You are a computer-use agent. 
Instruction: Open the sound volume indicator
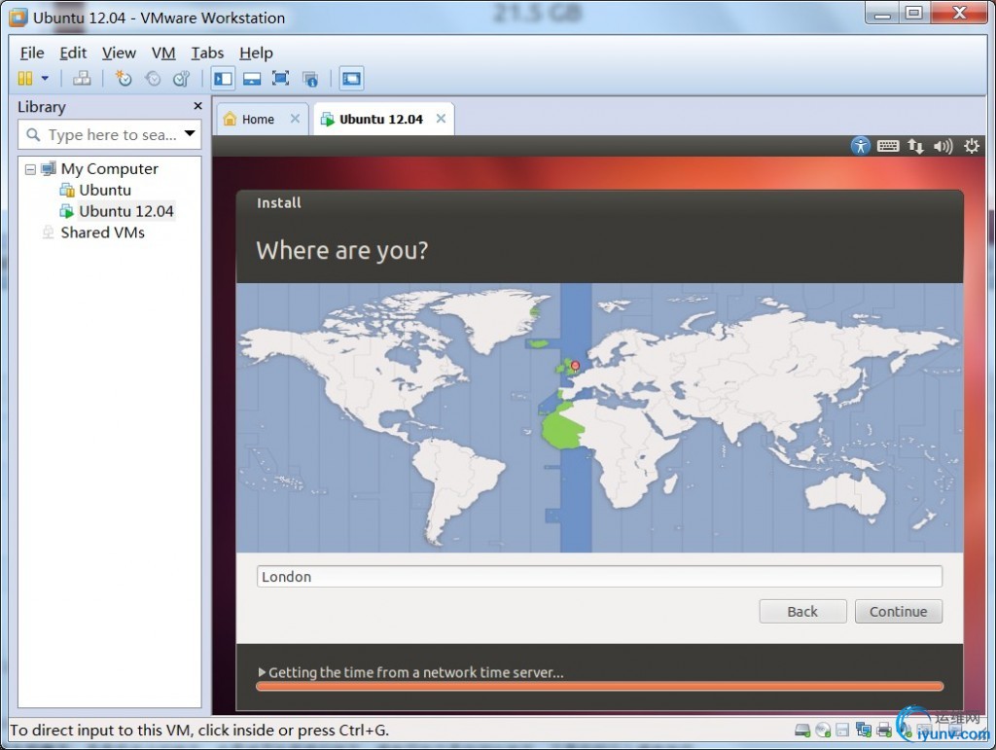click(943, 147)
